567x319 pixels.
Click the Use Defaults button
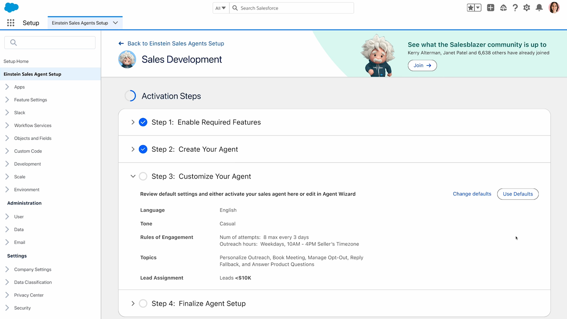[x=518, y=194]
